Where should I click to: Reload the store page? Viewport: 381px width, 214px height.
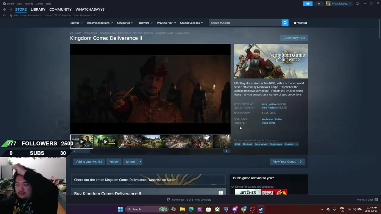[x=4, y=15]
